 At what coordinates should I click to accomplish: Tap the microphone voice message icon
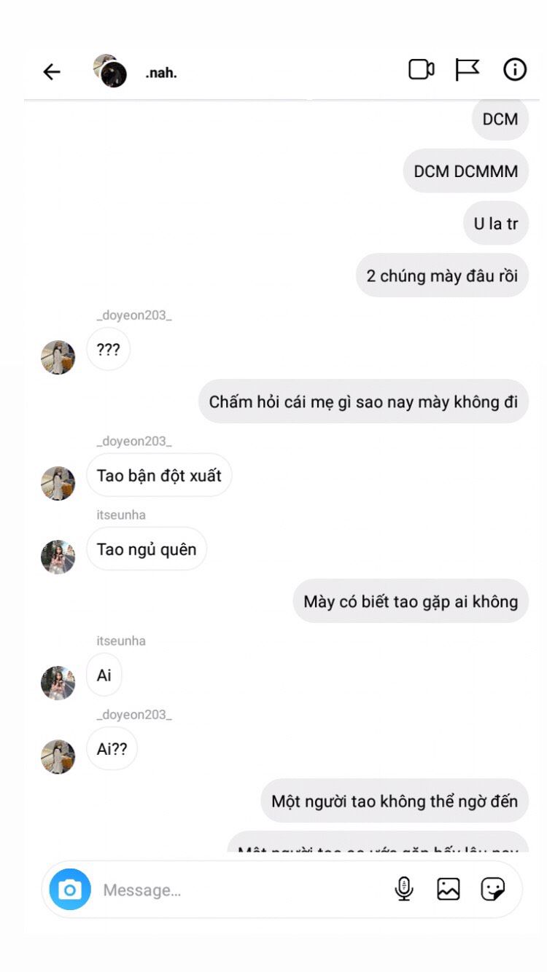(x=404, y=889)
